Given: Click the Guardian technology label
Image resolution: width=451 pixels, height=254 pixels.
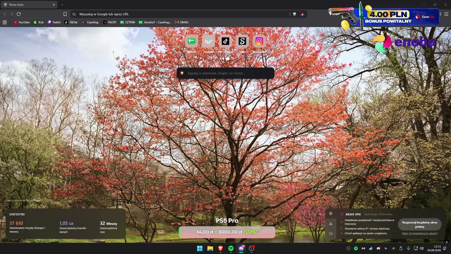Looking at the screenshot, I should (385, 214).
